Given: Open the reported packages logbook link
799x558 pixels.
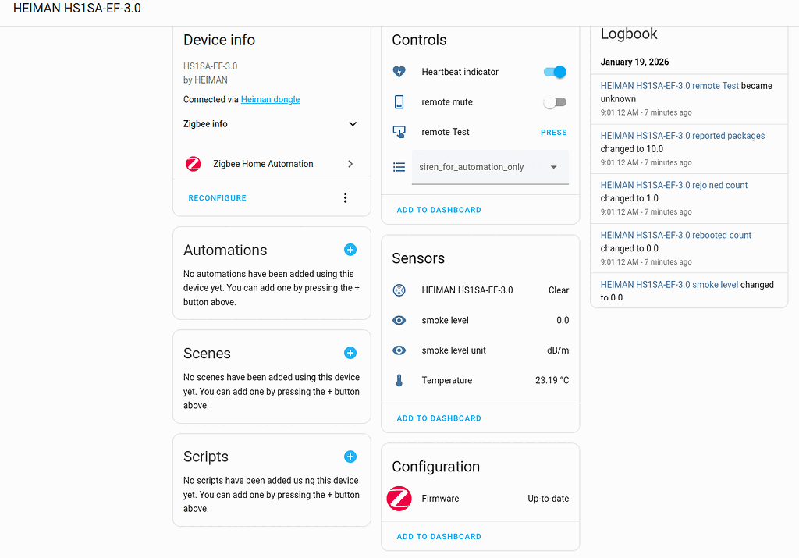Looking at the screenshot, I should 682,136.
